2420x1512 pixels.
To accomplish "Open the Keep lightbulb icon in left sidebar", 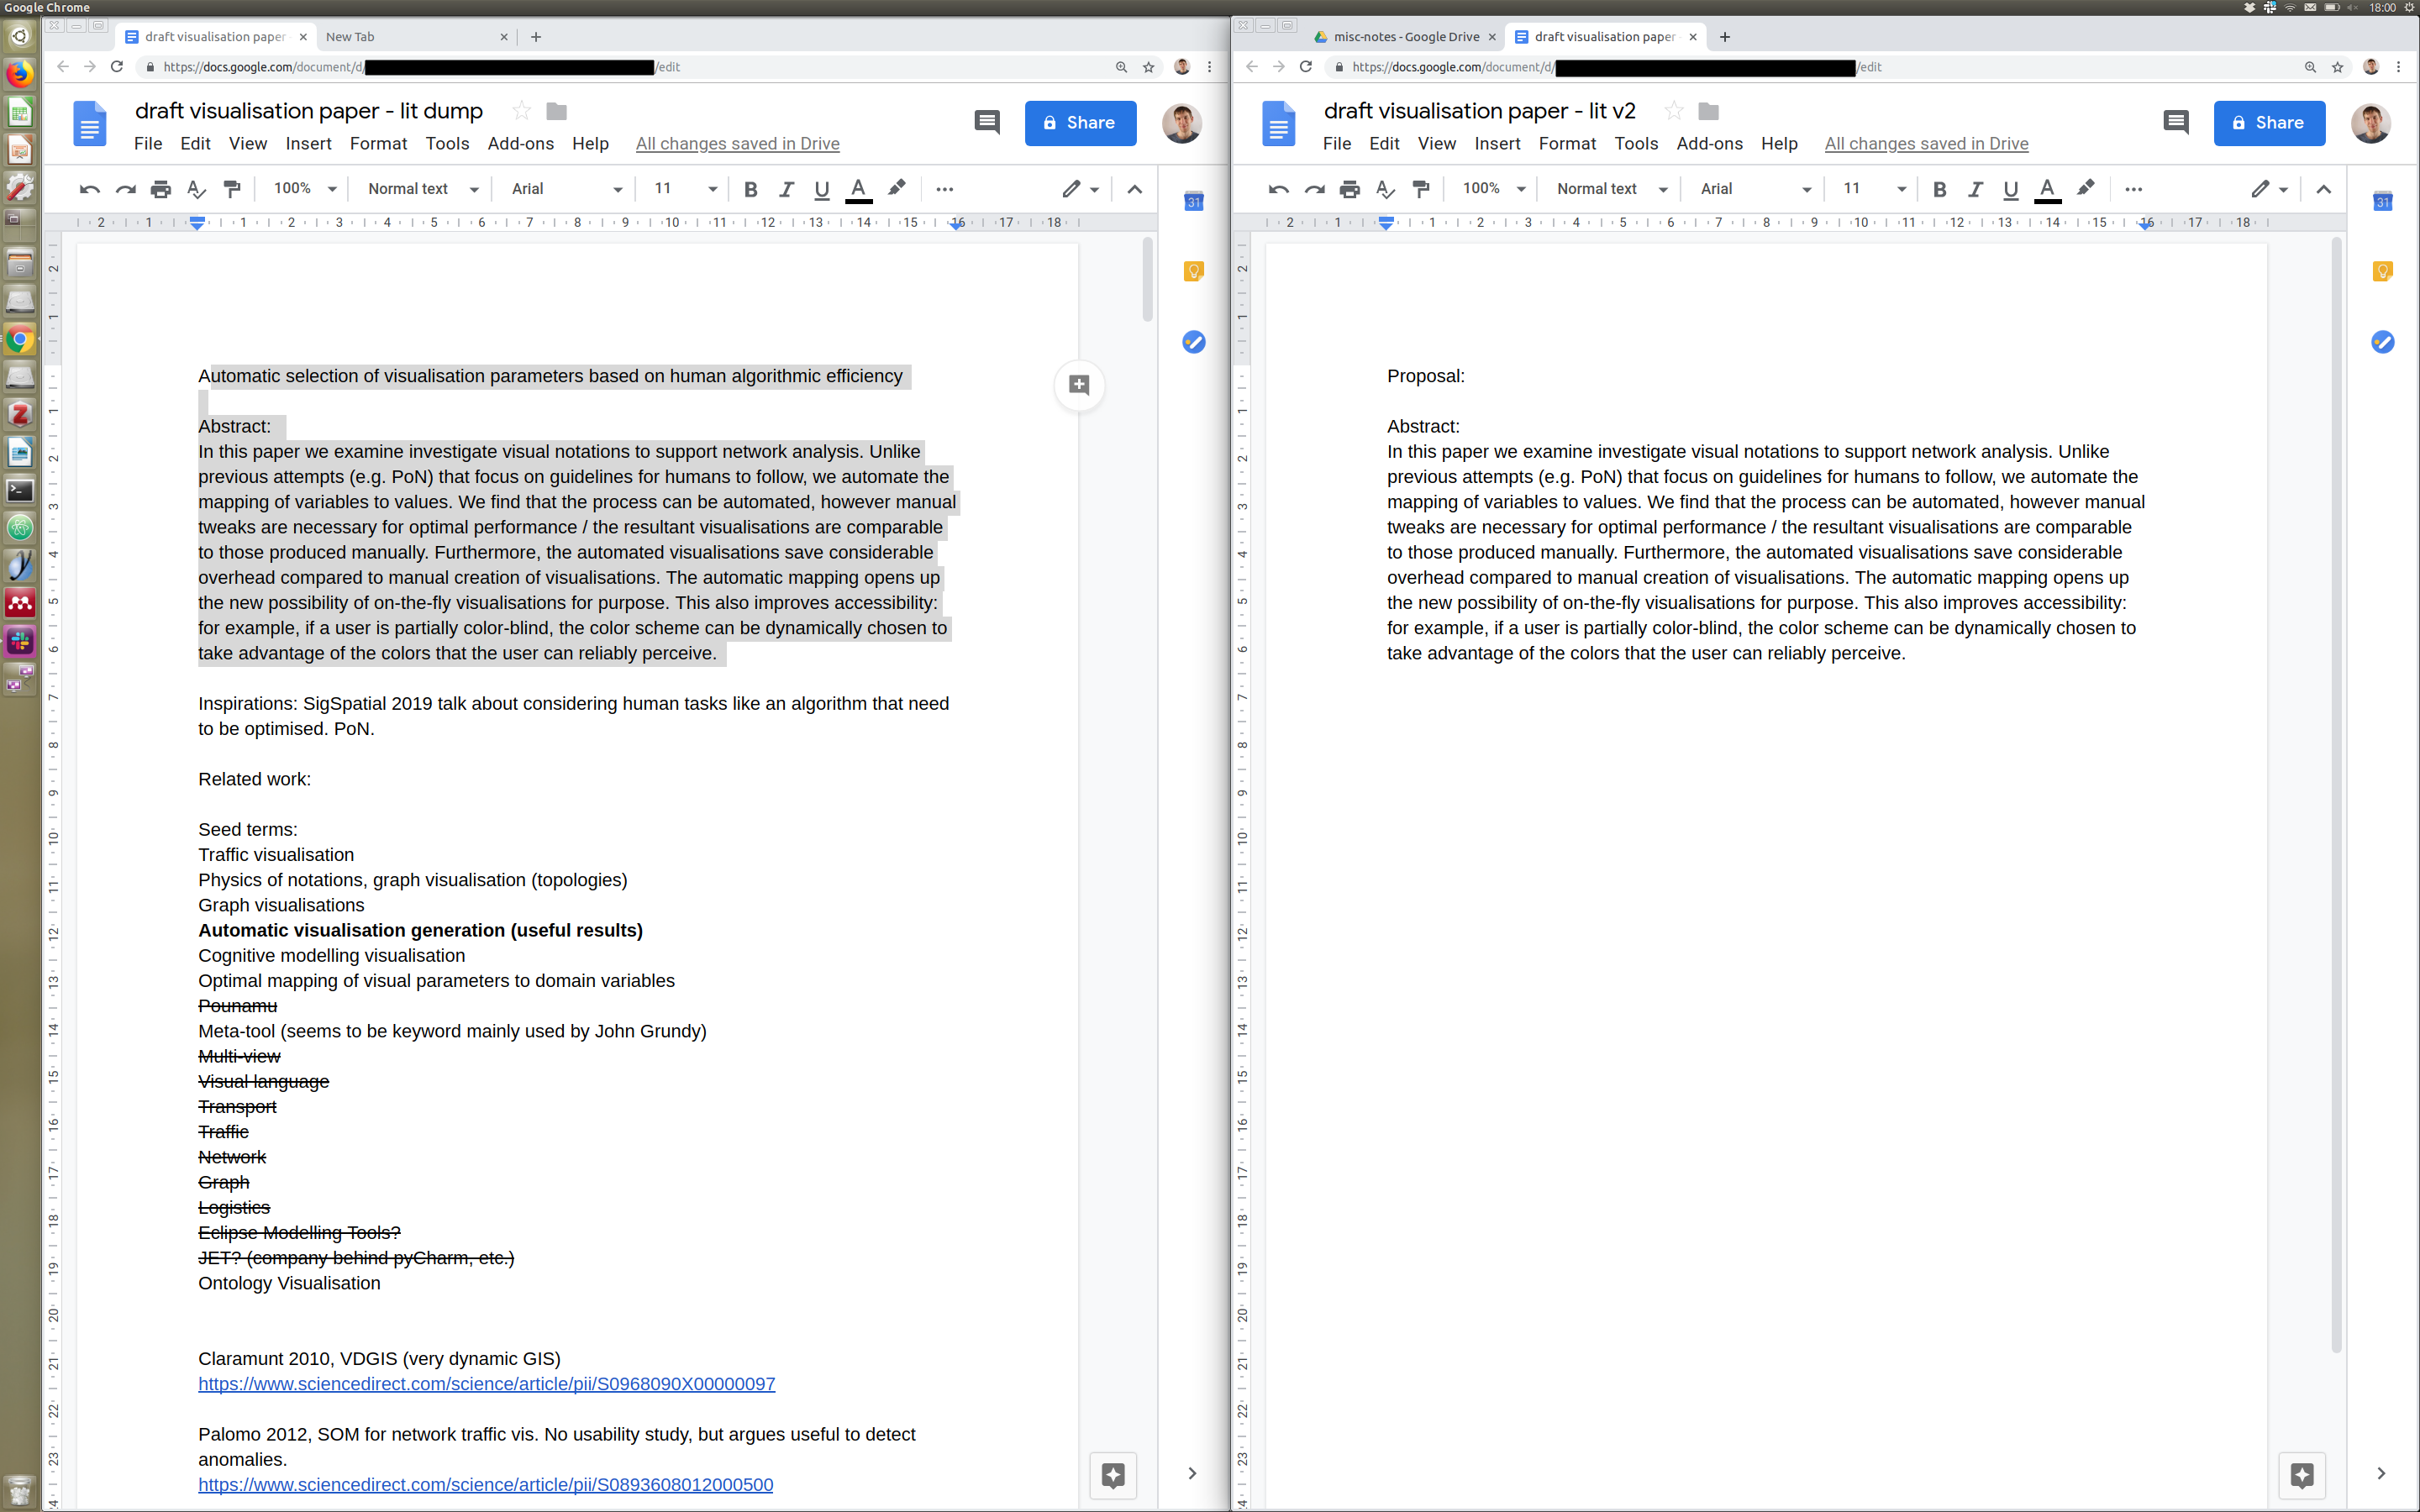I will click(x=1193, y=271).
